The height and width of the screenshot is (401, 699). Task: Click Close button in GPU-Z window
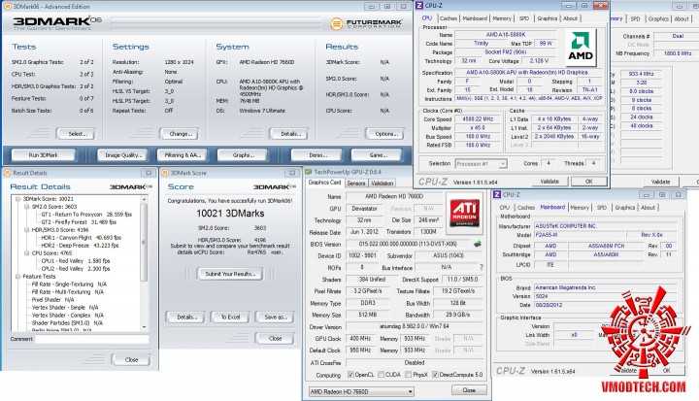pos(469,390)
